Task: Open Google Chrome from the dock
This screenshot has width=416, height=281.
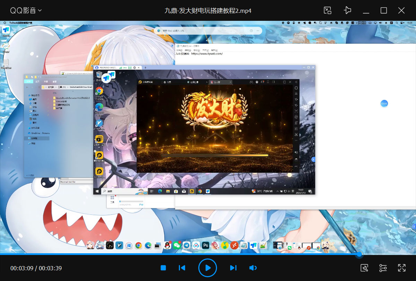Action: 138,246
